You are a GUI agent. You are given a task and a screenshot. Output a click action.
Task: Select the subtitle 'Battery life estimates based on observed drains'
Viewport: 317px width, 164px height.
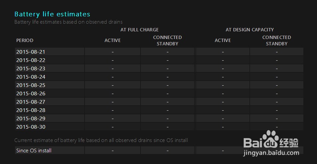click(x=68, y=22)
